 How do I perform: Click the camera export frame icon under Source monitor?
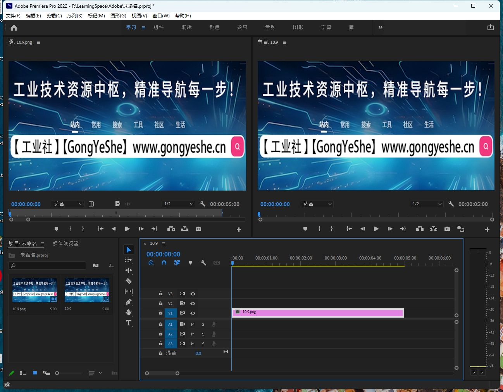[x=198, y=229]
